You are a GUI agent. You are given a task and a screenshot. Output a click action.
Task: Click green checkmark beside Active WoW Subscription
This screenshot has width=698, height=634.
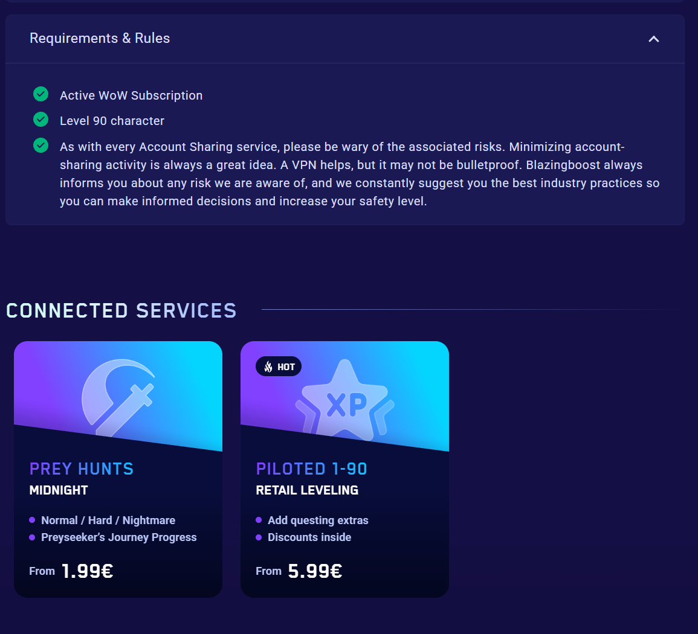click(41, 94)
